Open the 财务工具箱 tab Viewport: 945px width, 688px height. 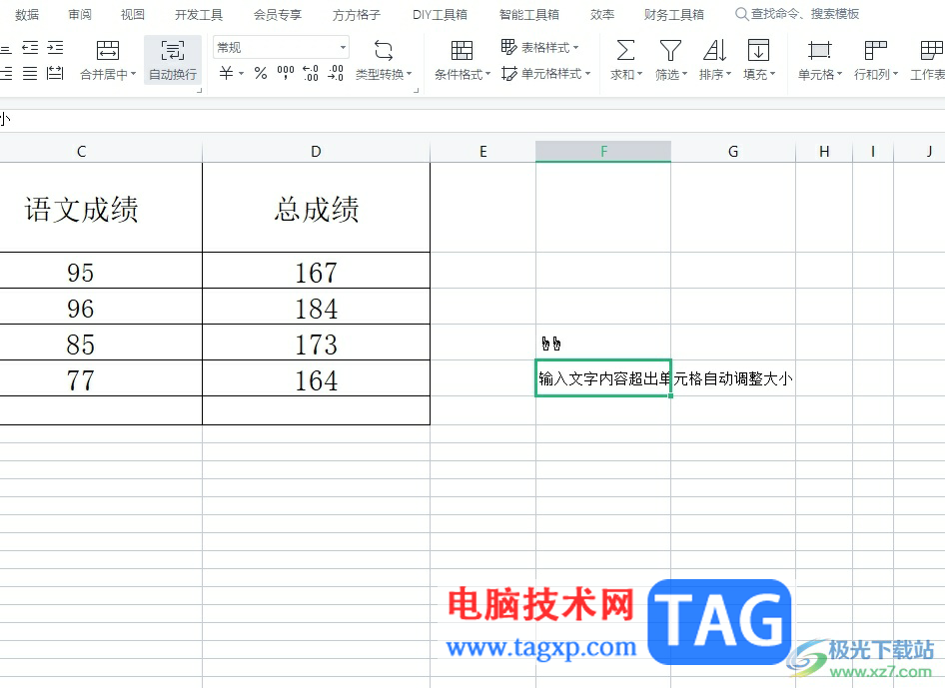[674, 14]
